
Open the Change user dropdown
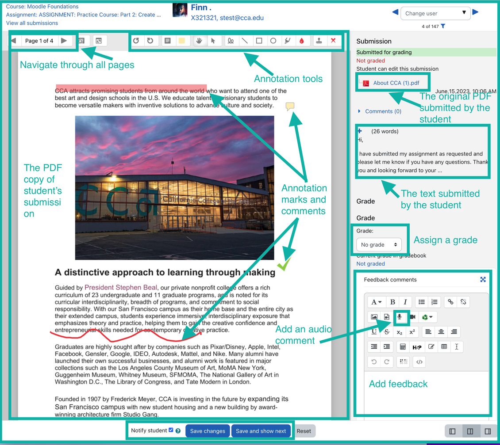coord(435,13)
